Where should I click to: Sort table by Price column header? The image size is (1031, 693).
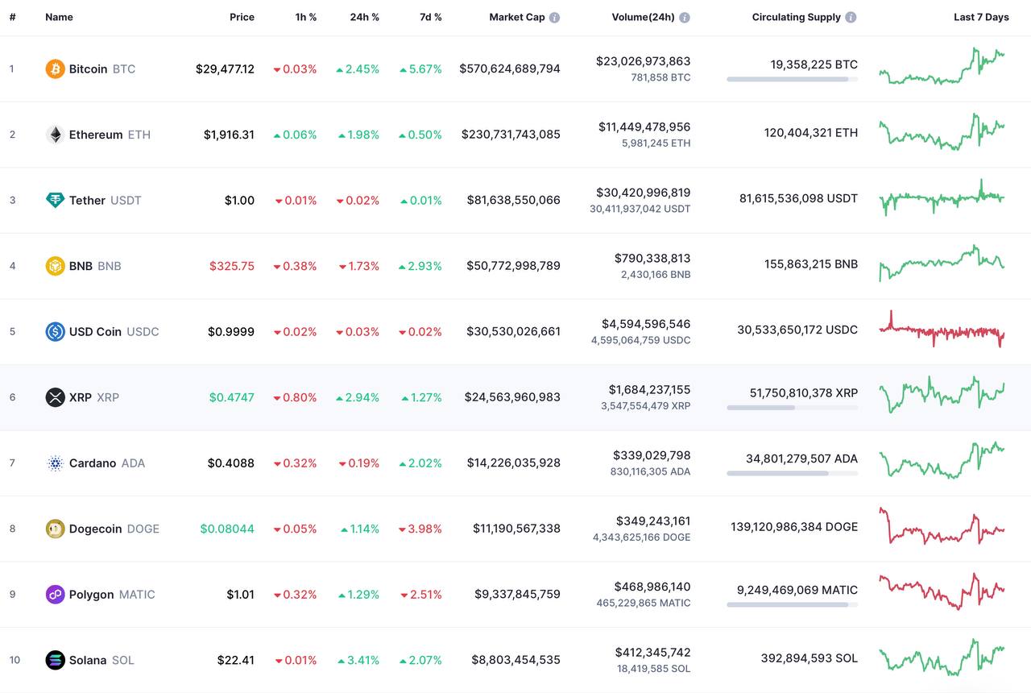[x=242, y=17]
